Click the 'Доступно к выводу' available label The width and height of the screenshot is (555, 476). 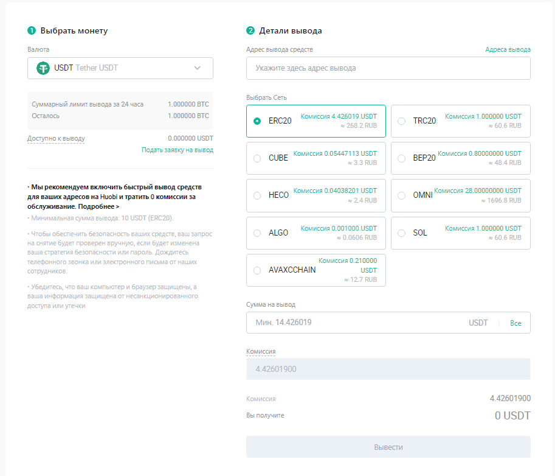pyautogui.click(x=56, y=138)
